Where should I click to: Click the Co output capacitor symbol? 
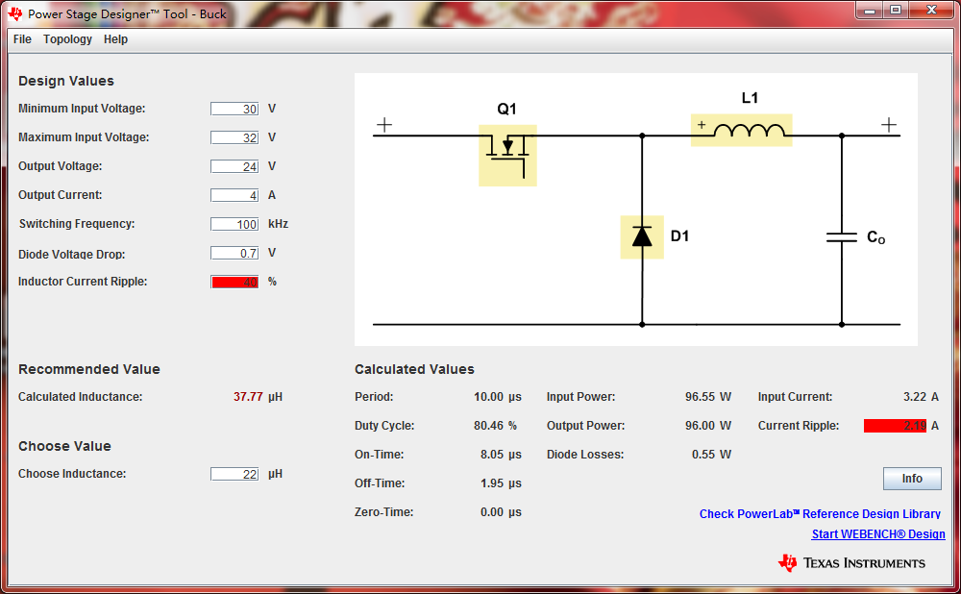842,237
